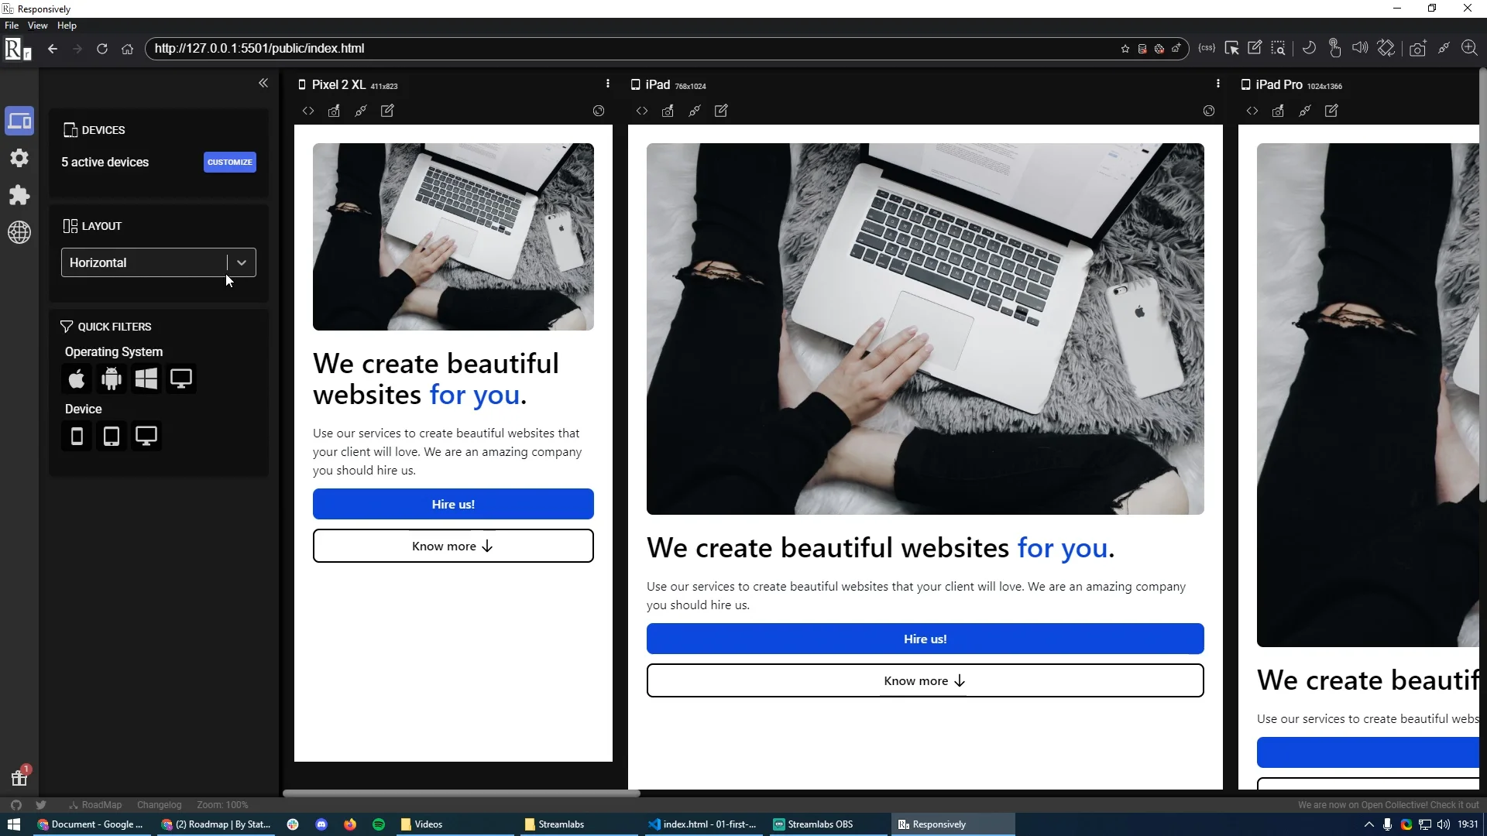This screenshot has height=836, width=1487.
Task: Click the CSS editor icon in toolbar
Action: (x=1206, y=48)
